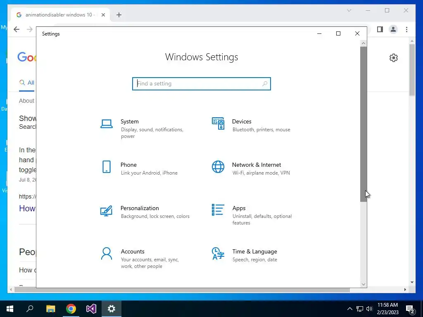Go back in Chrome
This screenshot has height=317, width=423.
point(17,29)
